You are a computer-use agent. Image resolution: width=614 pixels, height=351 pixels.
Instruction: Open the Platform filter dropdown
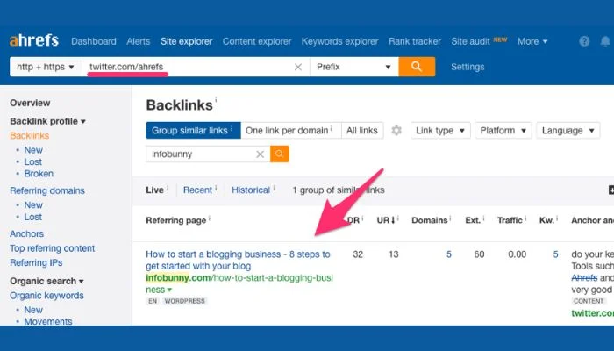pos(503,131)
